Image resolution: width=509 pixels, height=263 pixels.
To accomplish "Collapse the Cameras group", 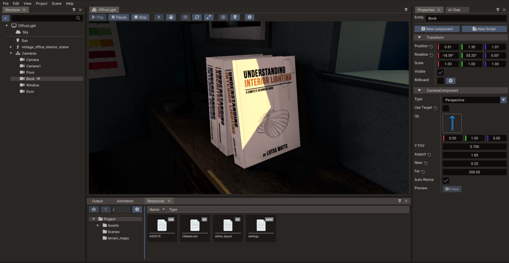I will click(x=11, y=53).
